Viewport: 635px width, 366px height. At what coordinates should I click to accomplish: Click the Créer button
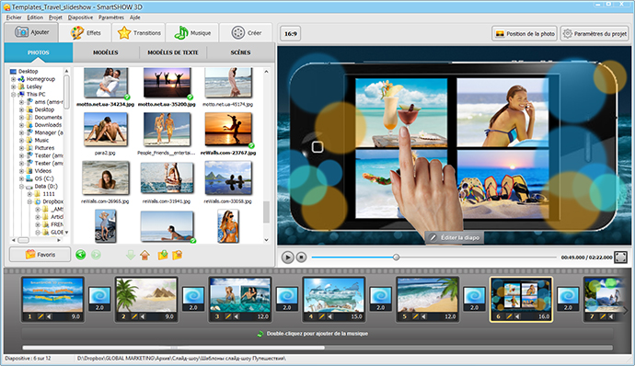click(x=246, y=33)
